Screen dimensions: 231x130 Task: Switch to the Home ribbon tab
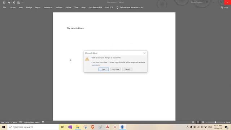point(13,7)
